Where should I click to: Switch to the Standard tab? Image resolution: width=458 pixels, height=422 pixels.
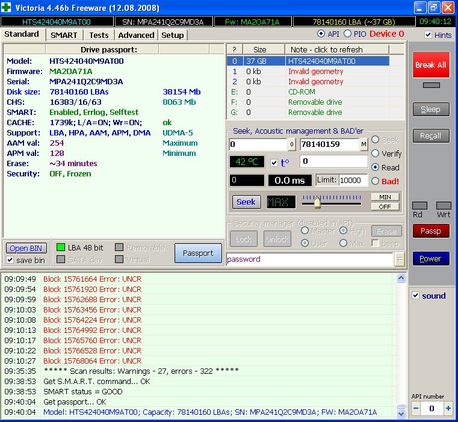coord(22,34)
